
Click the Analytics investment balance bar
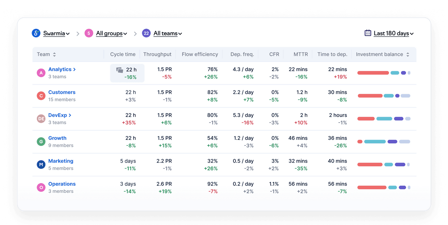(384, 73)
